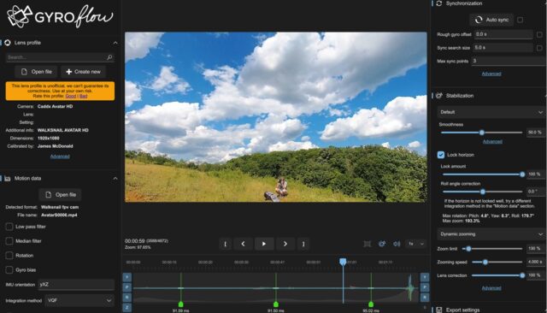Click the Smoothness 50.0 % value box

point(535,133)
